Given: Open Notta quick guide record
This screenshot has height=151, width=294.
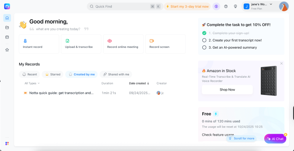Looking at the screenshot, I should [61, 93].
